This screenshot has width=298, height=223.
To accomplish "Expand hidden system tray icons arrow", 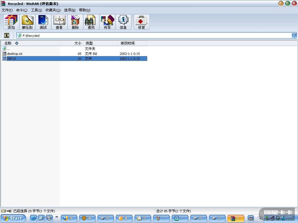I will 260,218.
